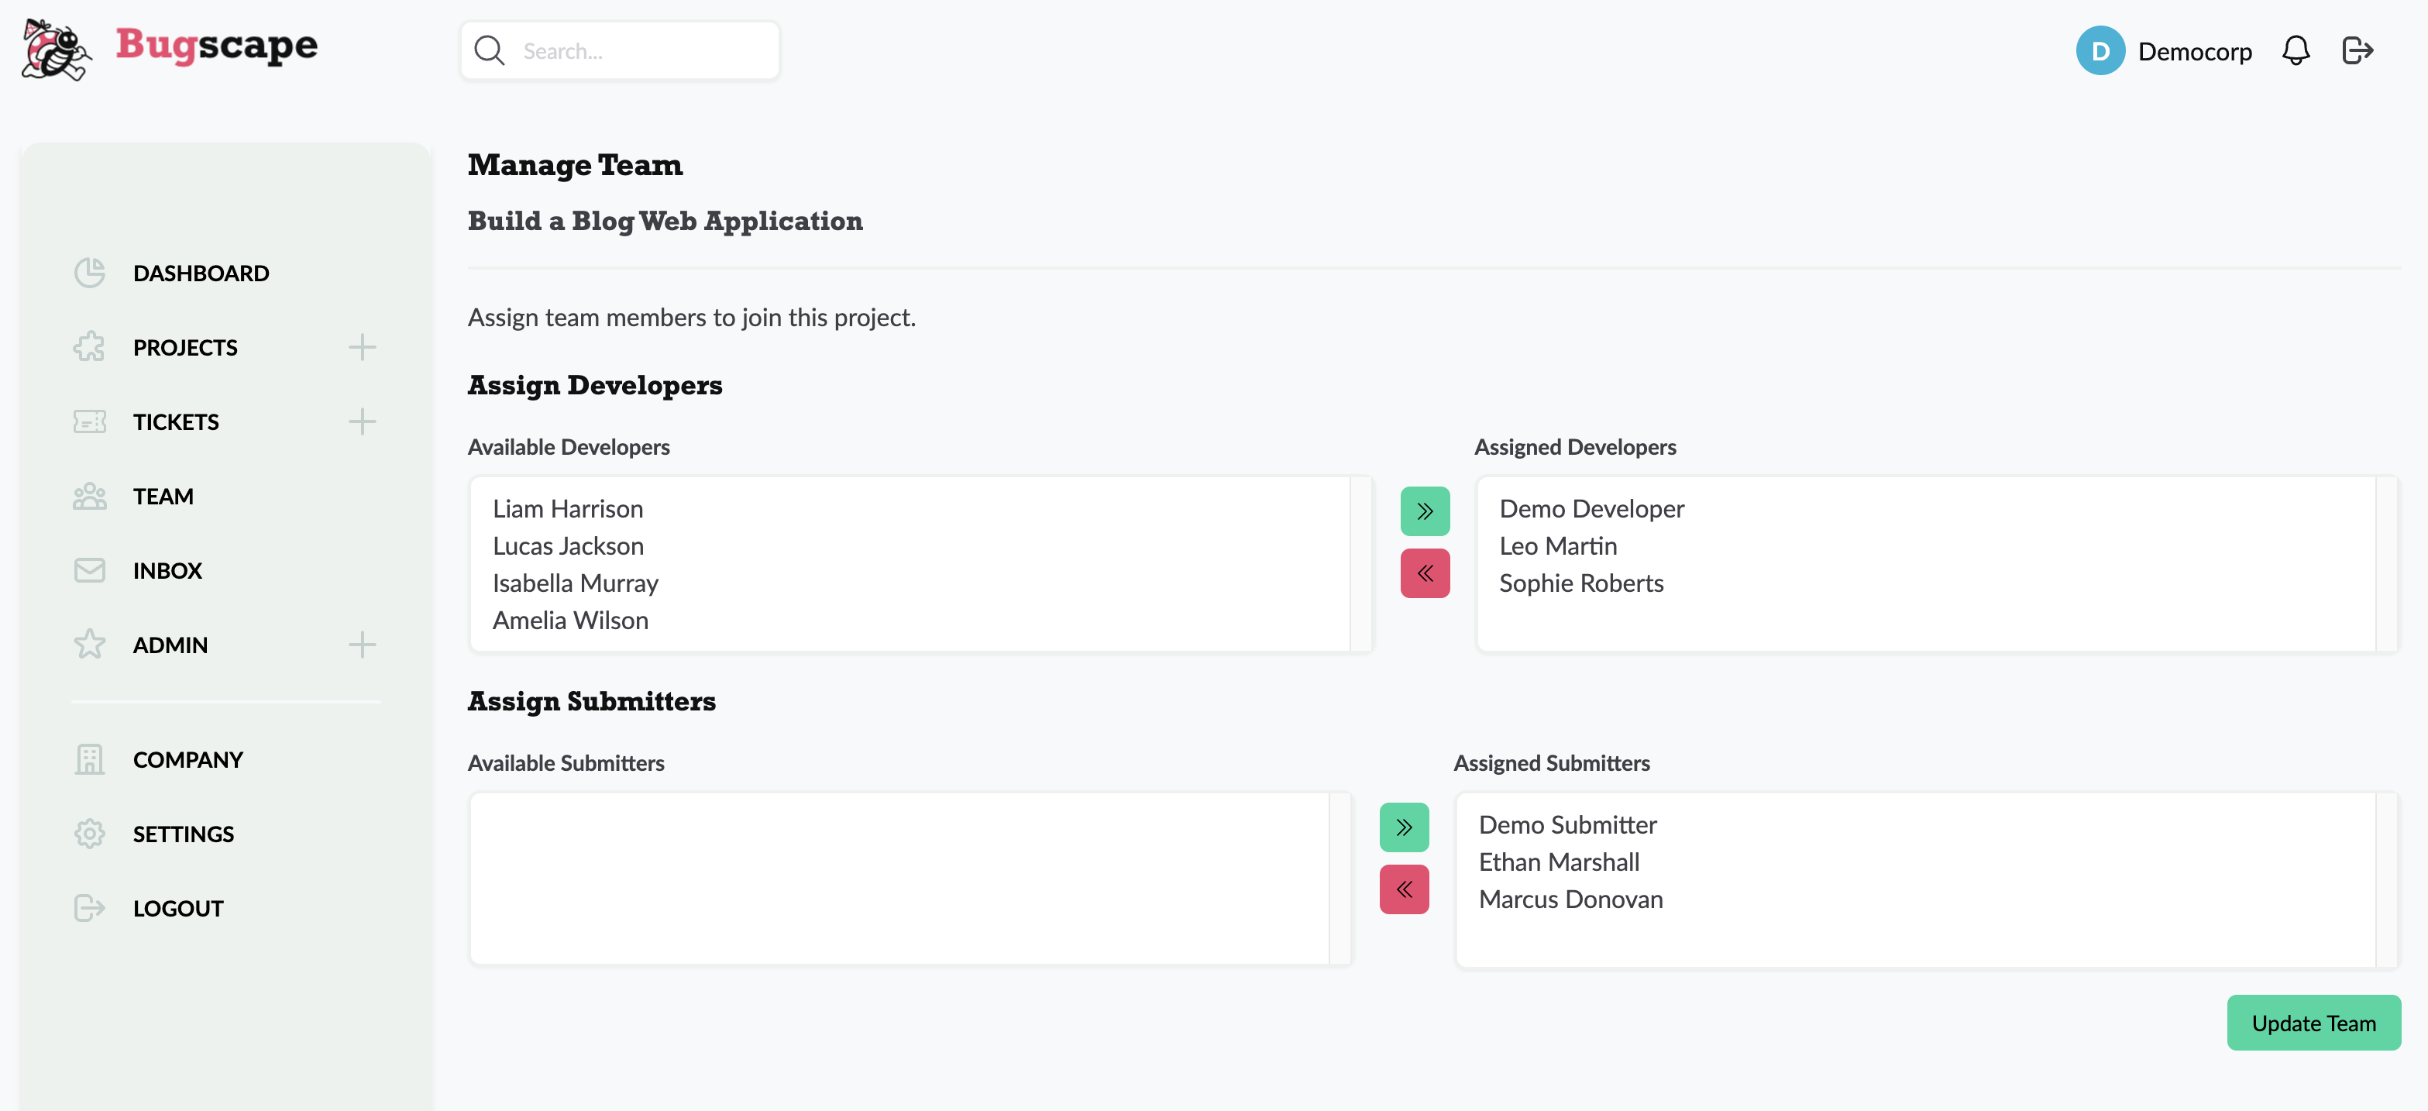This screenshot has width=2428, height=1111.
Task: Remove submitter with red left arrows
Action: point(1404,889)
